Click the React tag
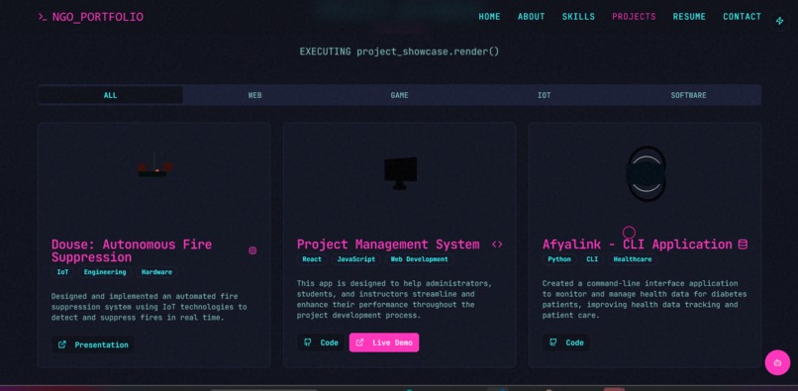 (312, 259)
